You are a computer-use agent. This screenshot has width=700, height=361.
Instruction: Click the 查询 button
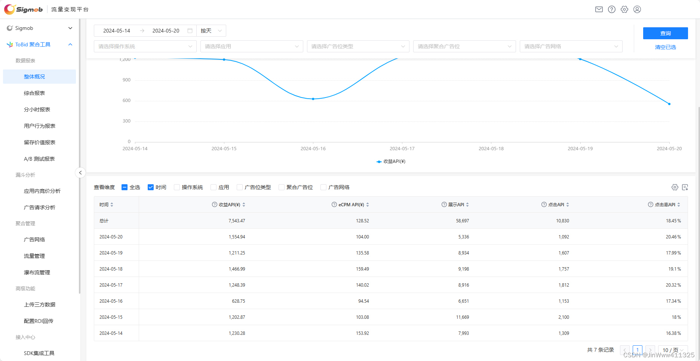[x=666, y=33]
